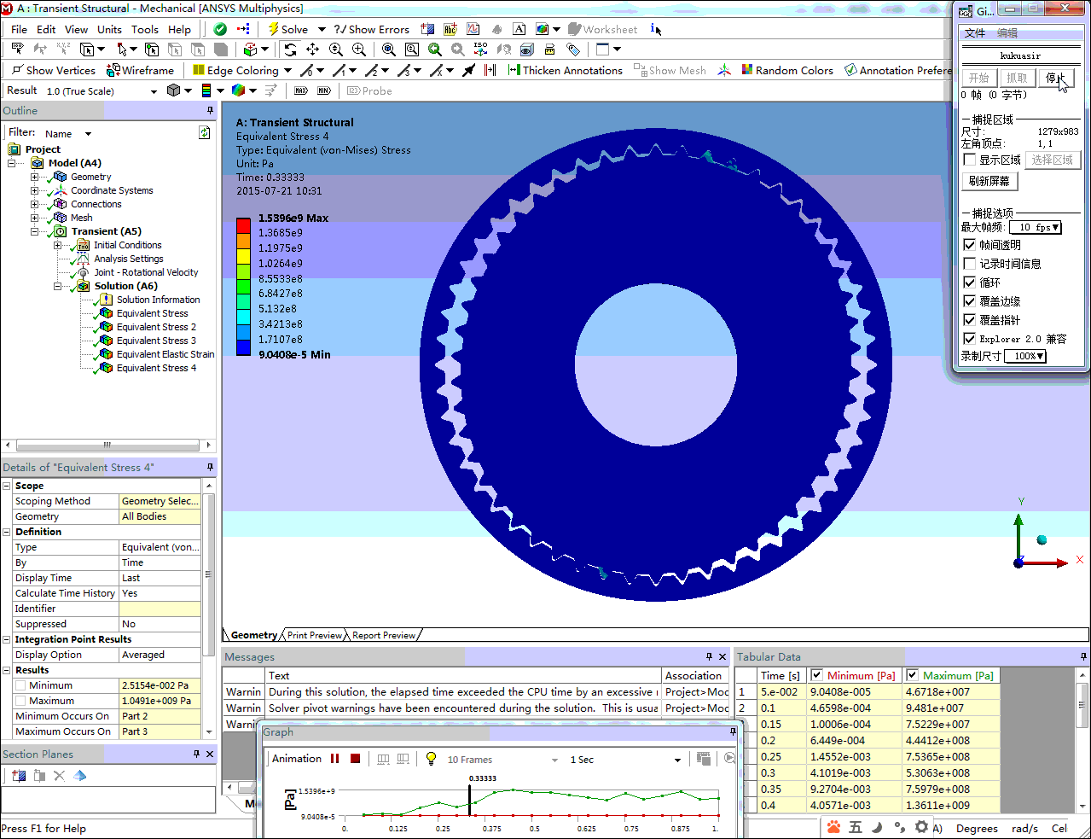Click the green checkmark toolbar icon

[x=220, y=29]
